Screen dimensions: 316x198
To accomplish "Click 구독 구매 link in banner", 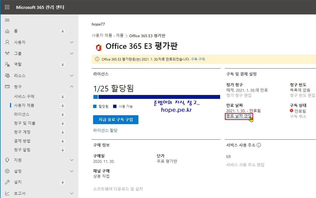I will pyautogui.click(x=198, y=59).
